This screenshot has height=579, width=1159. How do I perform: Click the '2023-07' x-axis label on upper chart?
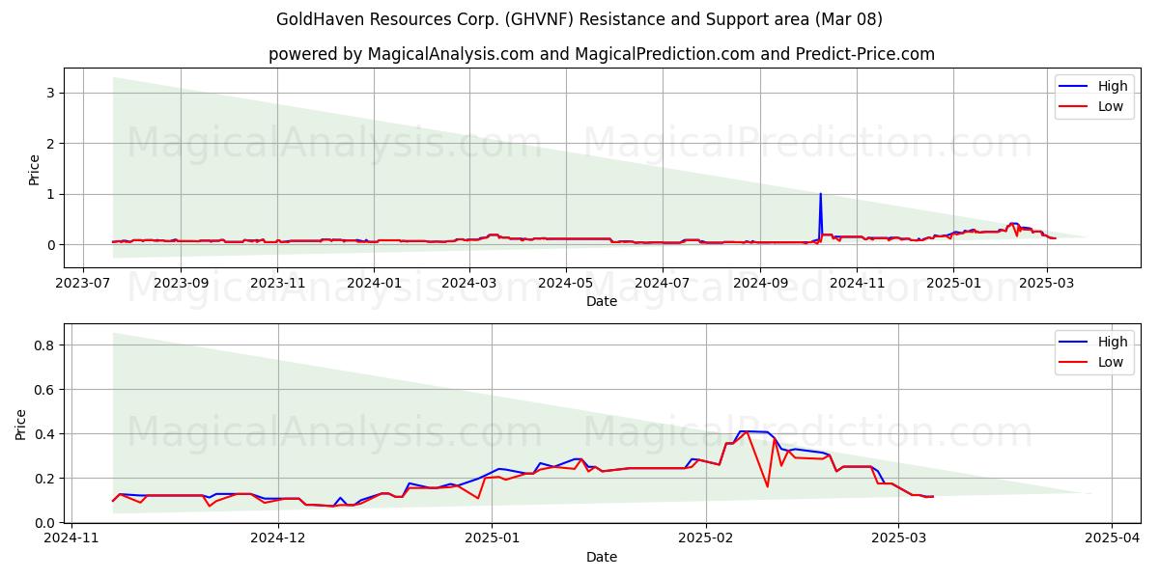(x=83, y=283)
